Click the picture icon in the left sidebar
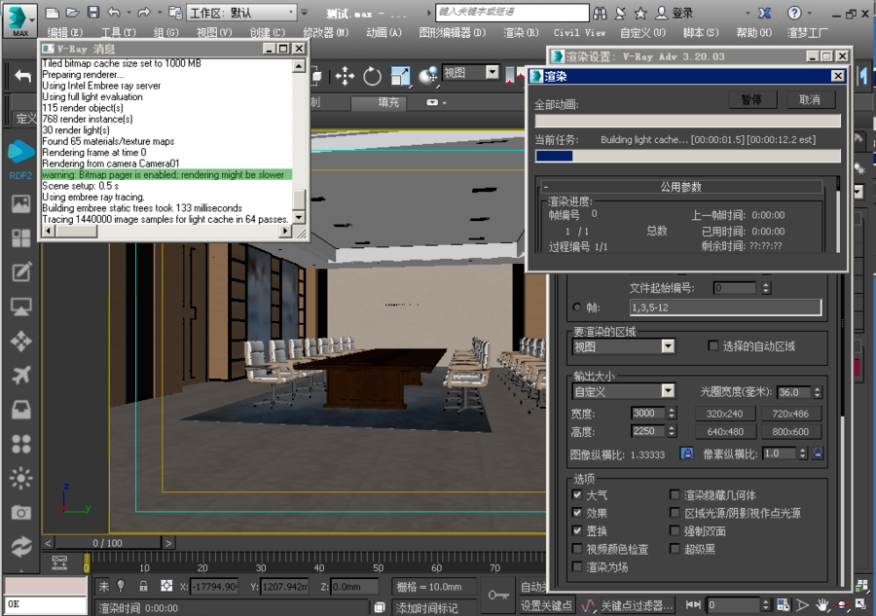 (21, 203)
